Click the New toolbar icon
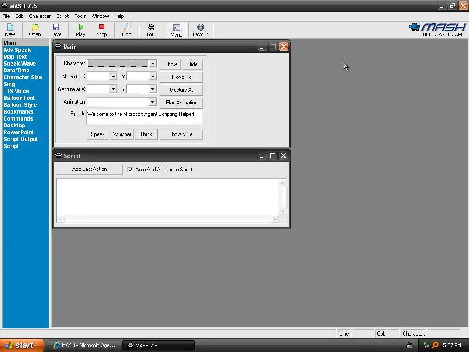This screenshot has height=352, width=469. [10, 30]
